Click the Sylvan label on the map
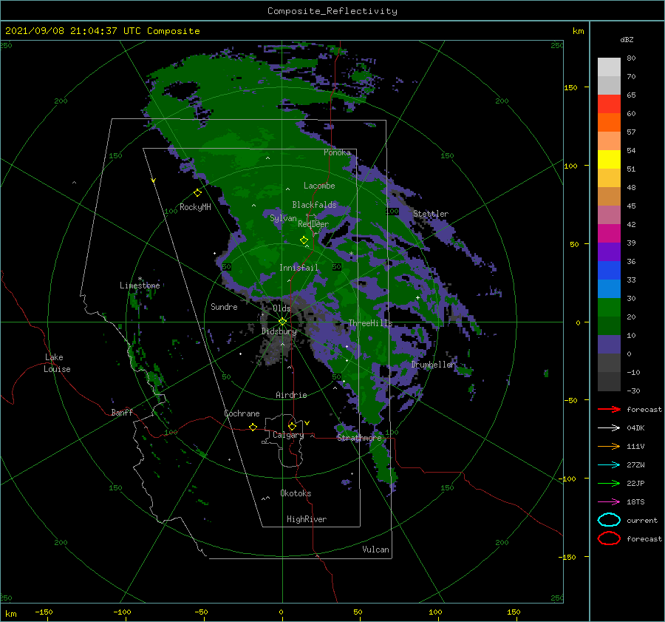 (x=283, y=218)
